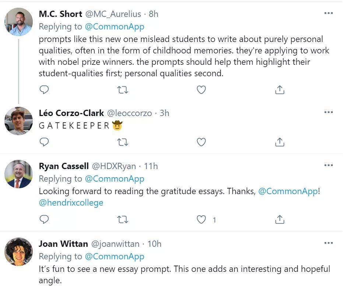Open more options on Léo Corzo-Clark's tweet
Image resolution: width=343 pixels, height=291 pixels.
click(x=329, y=112)
